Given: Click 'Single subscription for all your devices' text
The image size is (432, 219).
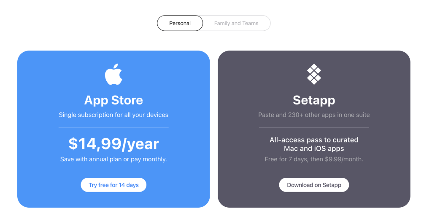Looking at the screenshot, I should [x=113, y=115].
